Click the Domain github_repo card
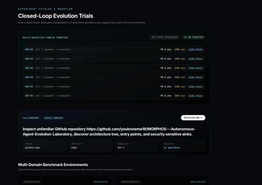This screenshot has height=185, width=262. tap(45, 146)
